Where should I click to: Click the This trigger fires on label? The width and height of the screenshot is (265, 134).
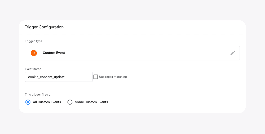click(x=38, y=95)
